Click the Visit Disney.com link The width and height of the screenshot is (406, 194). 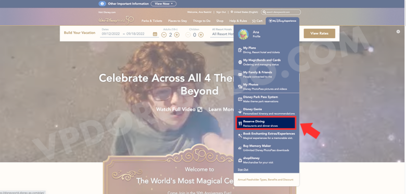click(107, 12)
